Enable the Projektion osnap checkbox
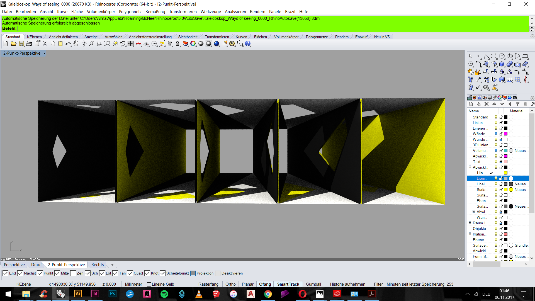 pos(193,273)
